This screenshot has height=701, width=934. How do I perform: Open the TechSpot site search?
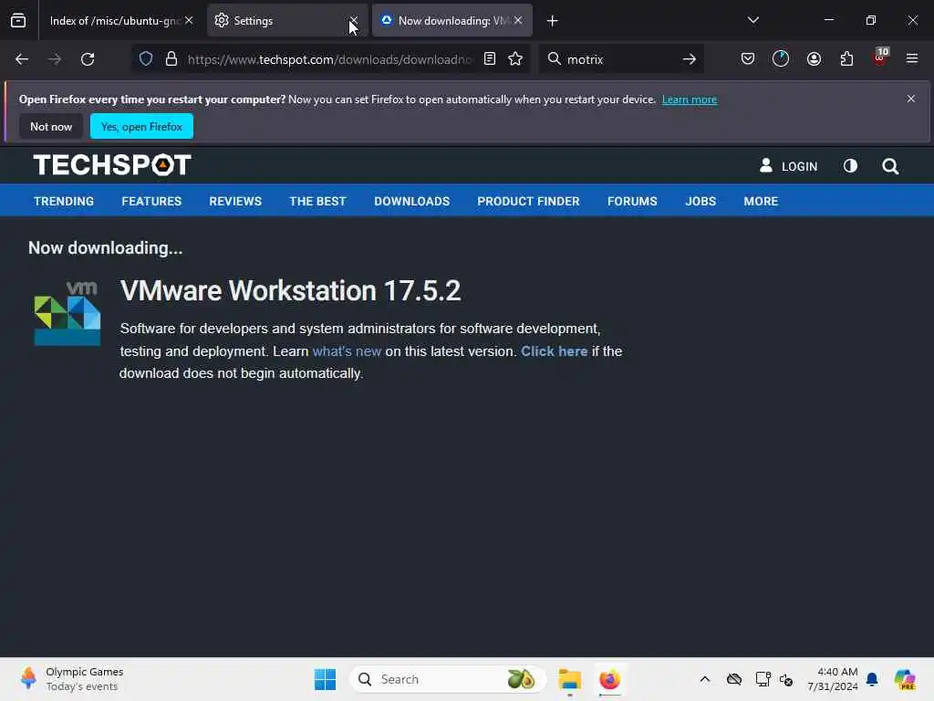pos(890,166)
